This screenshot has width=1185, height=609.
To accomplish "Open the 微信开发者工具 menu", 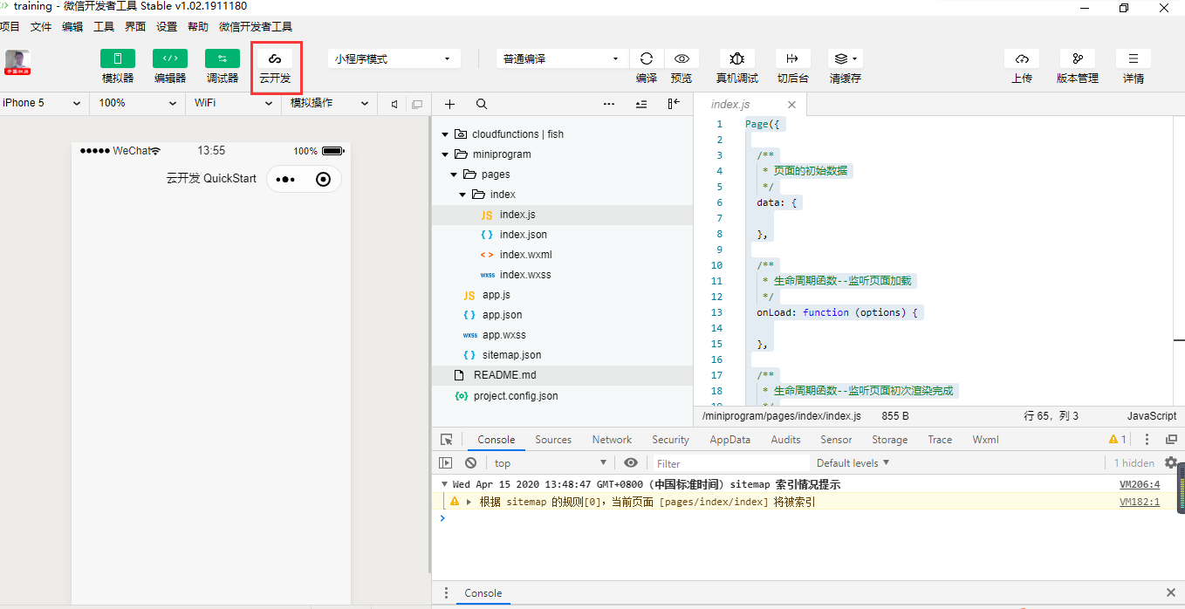I will 256,27.
